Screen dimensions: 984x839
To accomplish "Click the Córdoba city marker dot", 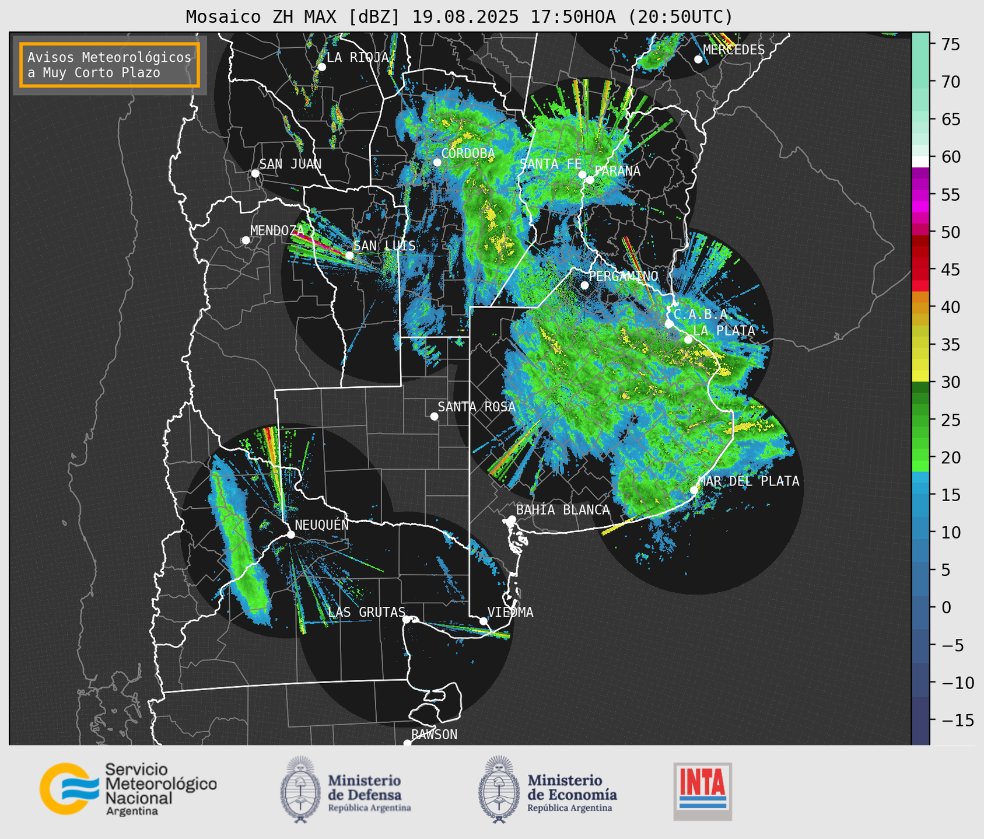I will (437, 162).
